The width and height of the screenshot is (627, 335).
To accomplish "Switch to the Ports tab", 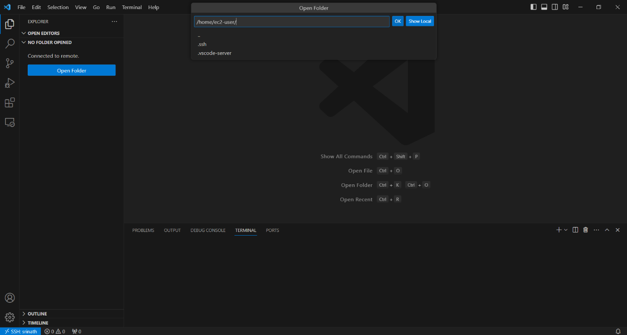I will click(x=273, y=230).
